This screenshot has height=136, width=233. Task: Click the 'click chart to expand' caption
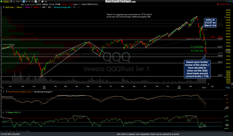pyautogui.click(x=148, y=134)
